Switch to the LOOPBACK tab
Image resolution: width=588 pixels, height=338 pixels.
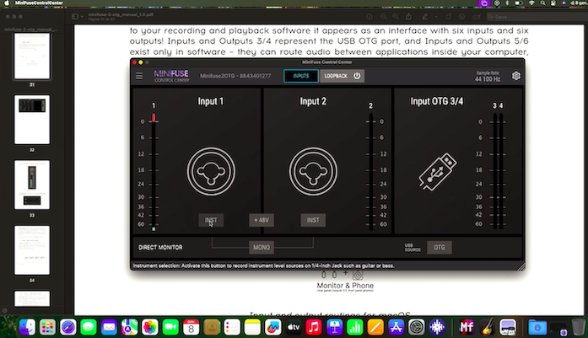click(336, 76)
